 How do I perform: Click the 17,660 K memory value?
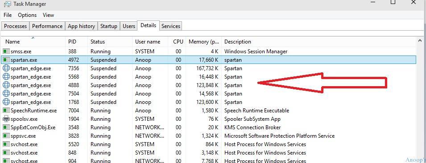[x=208, y=60]
